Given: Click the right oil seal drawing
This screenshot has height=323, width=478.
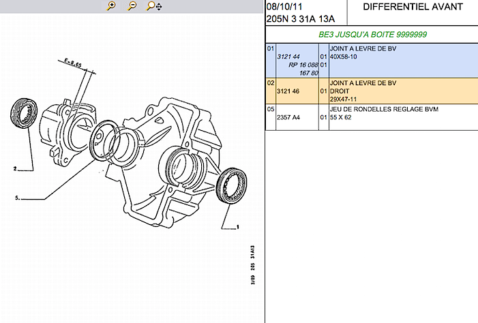Looking at the screenshot, I should [232, 186].
